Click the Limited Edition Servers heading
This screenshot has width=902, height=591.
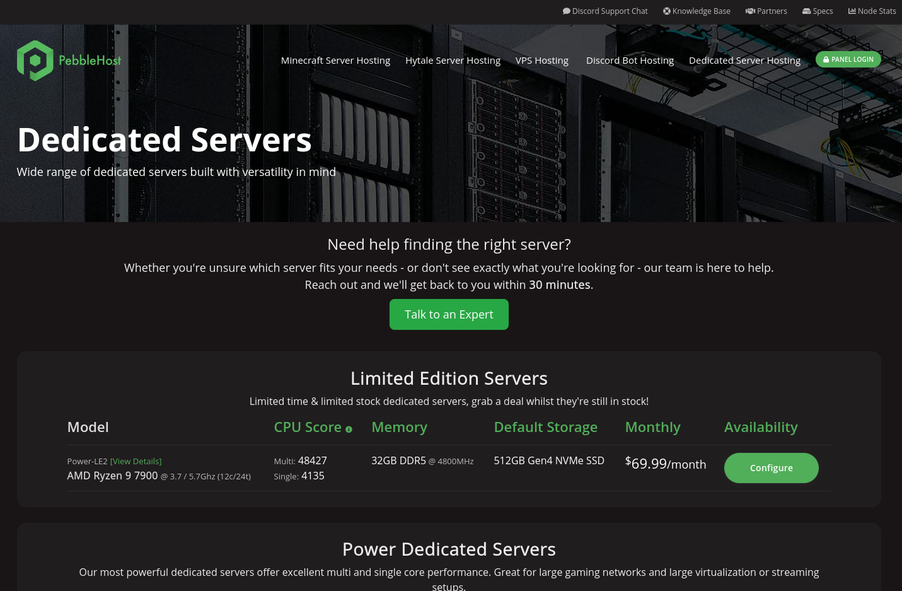pos(449,378)
